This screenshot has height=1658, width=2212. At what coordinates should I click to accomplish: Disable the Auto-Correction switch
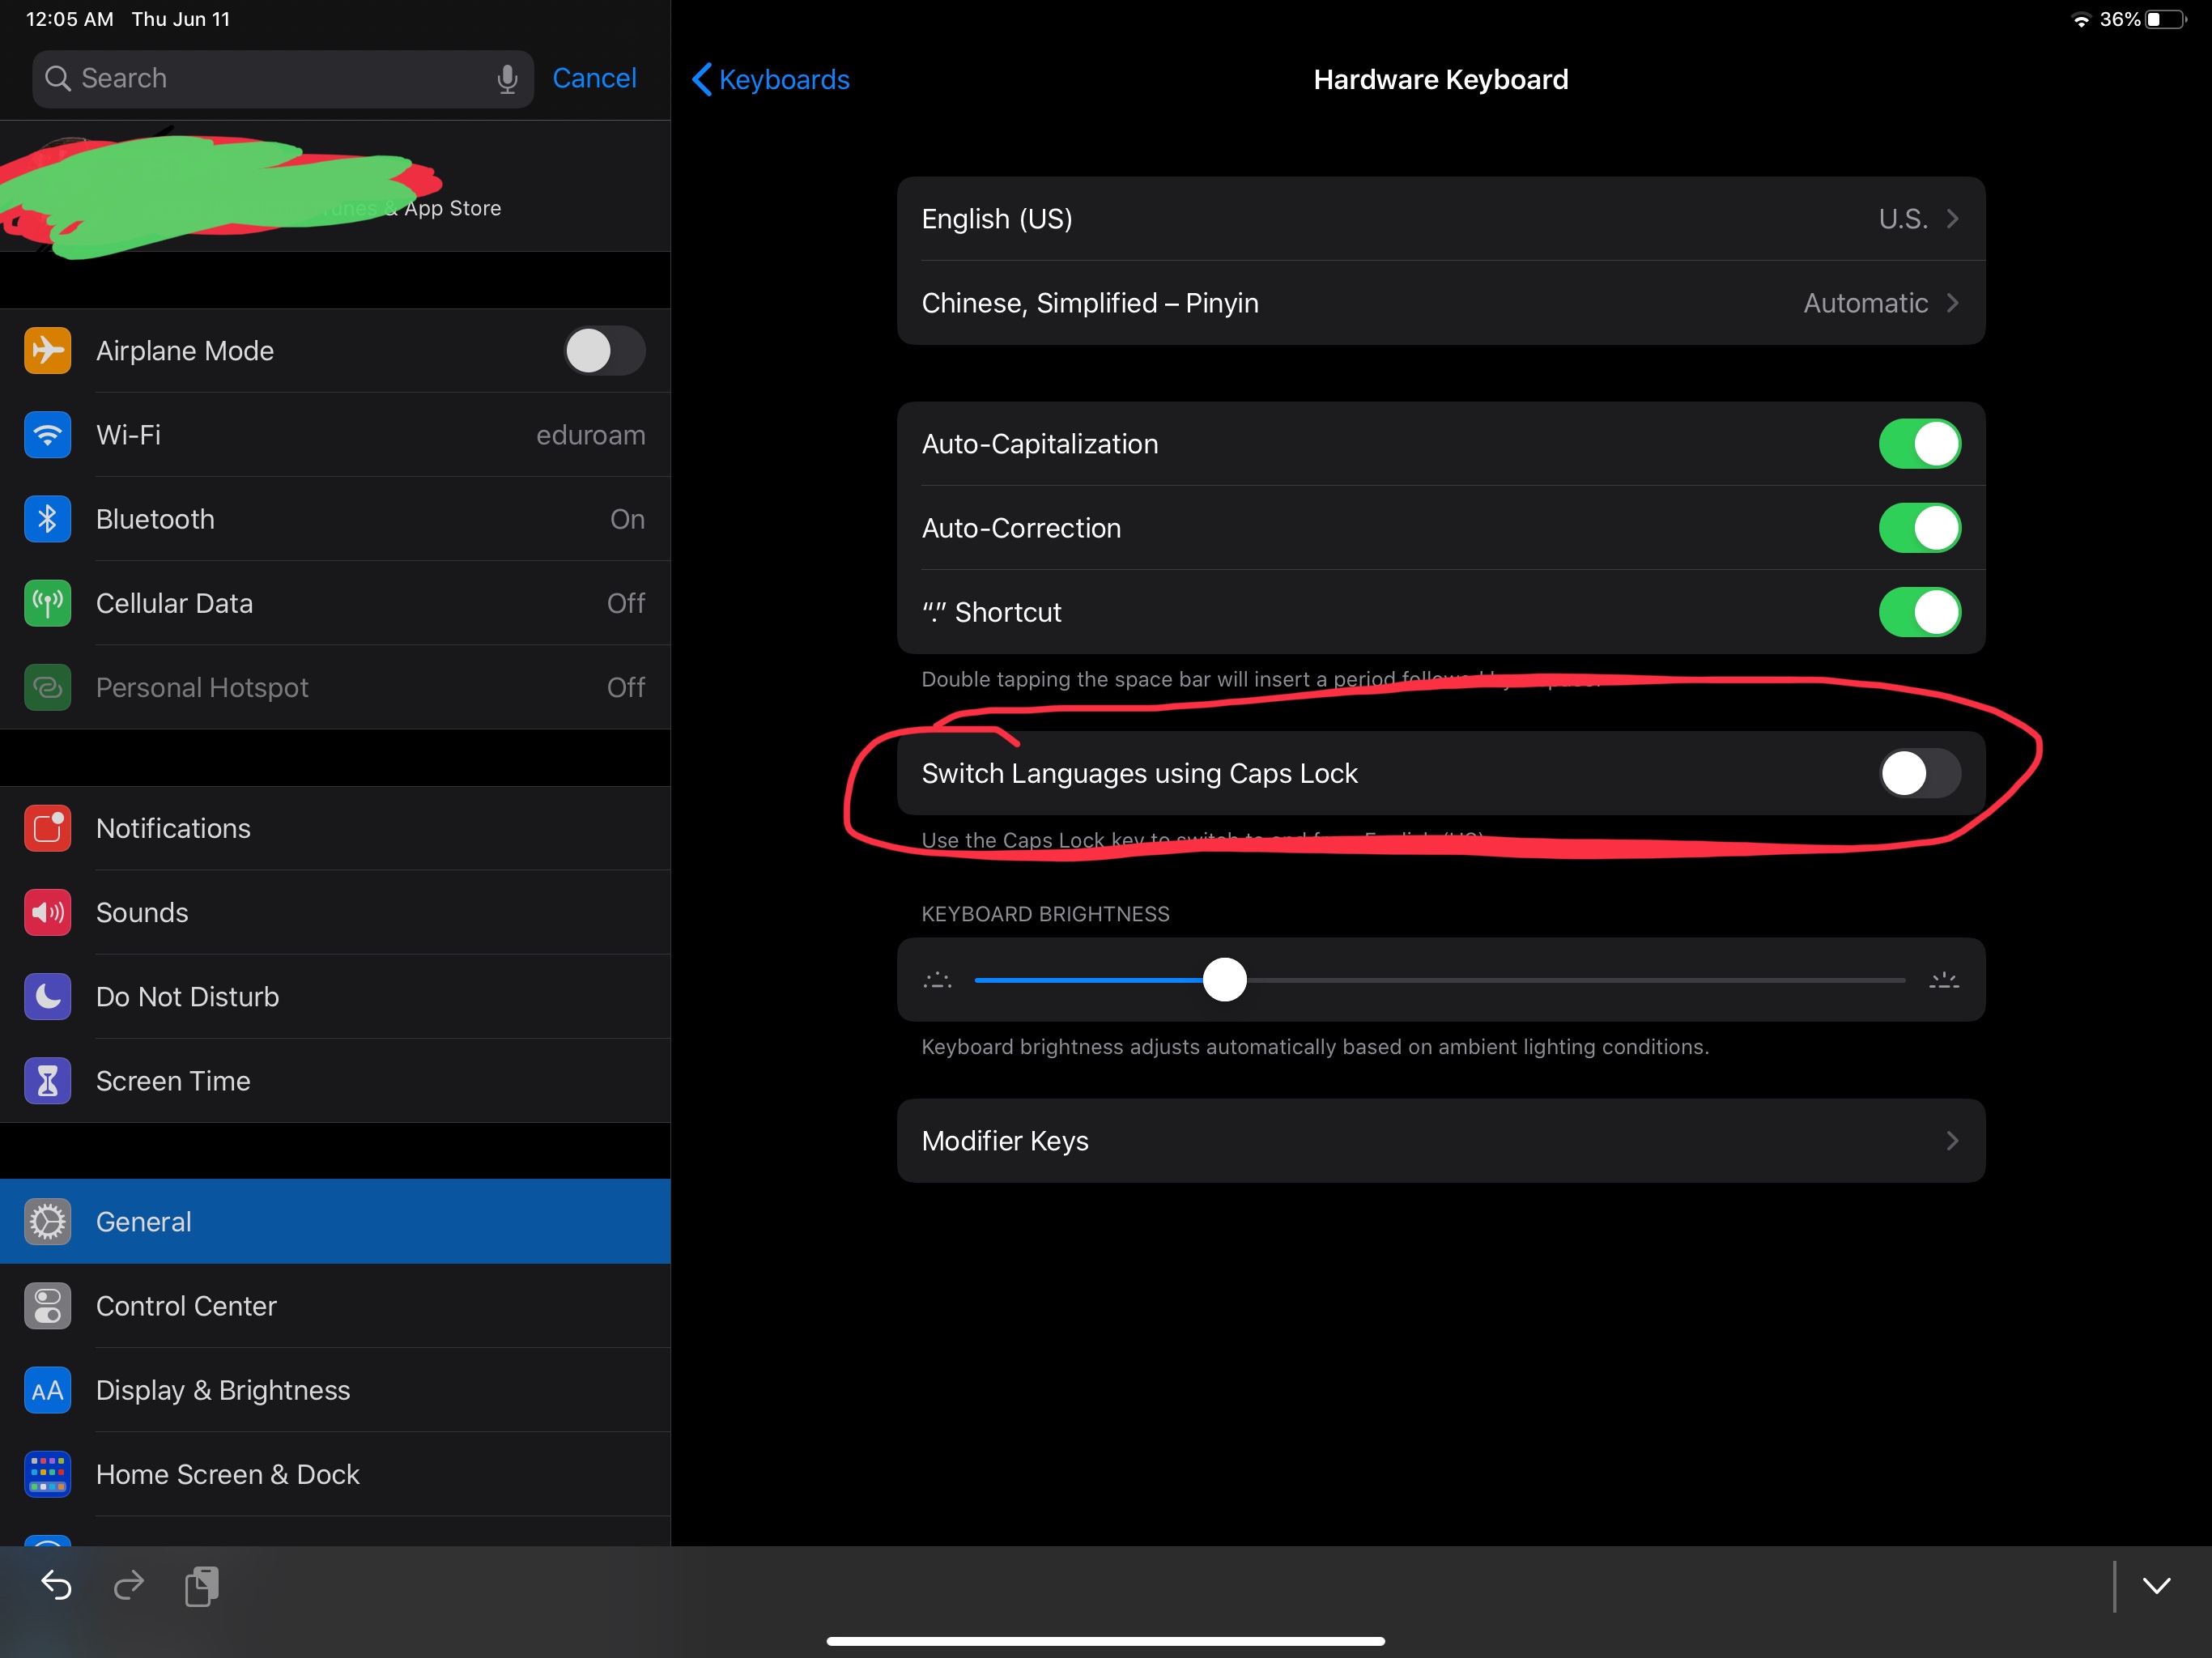pos(1918,528)
